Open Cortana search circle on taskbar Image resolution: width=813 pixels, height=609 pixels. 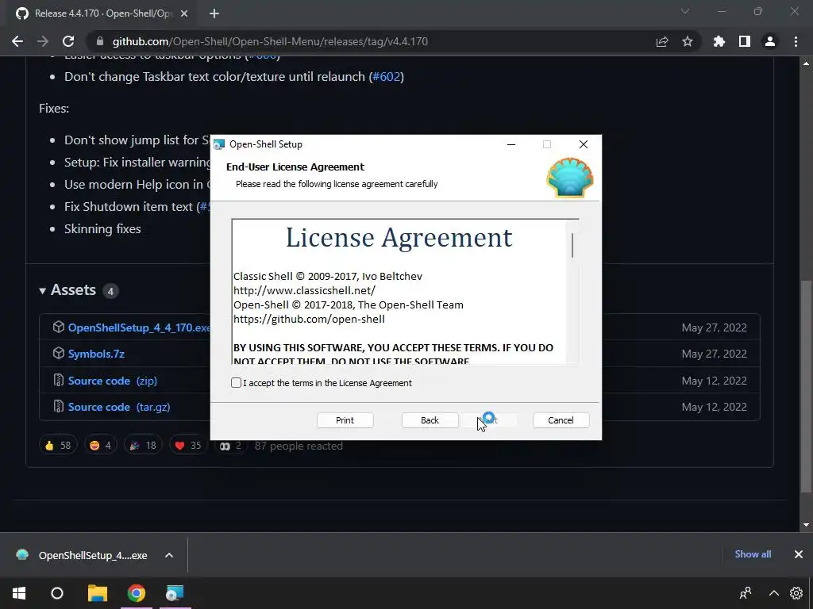57,593
